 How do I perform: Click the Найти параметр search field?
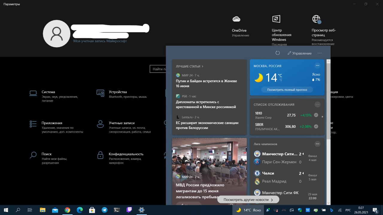158,69
